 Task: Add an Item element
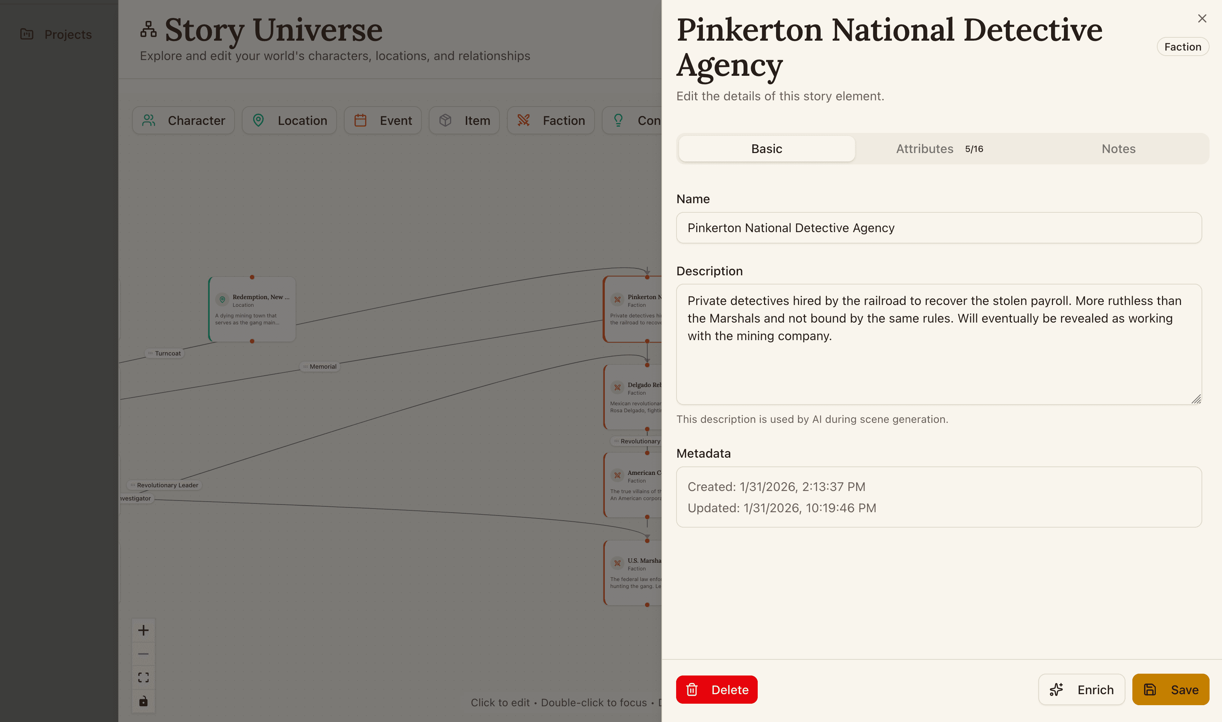464,120
